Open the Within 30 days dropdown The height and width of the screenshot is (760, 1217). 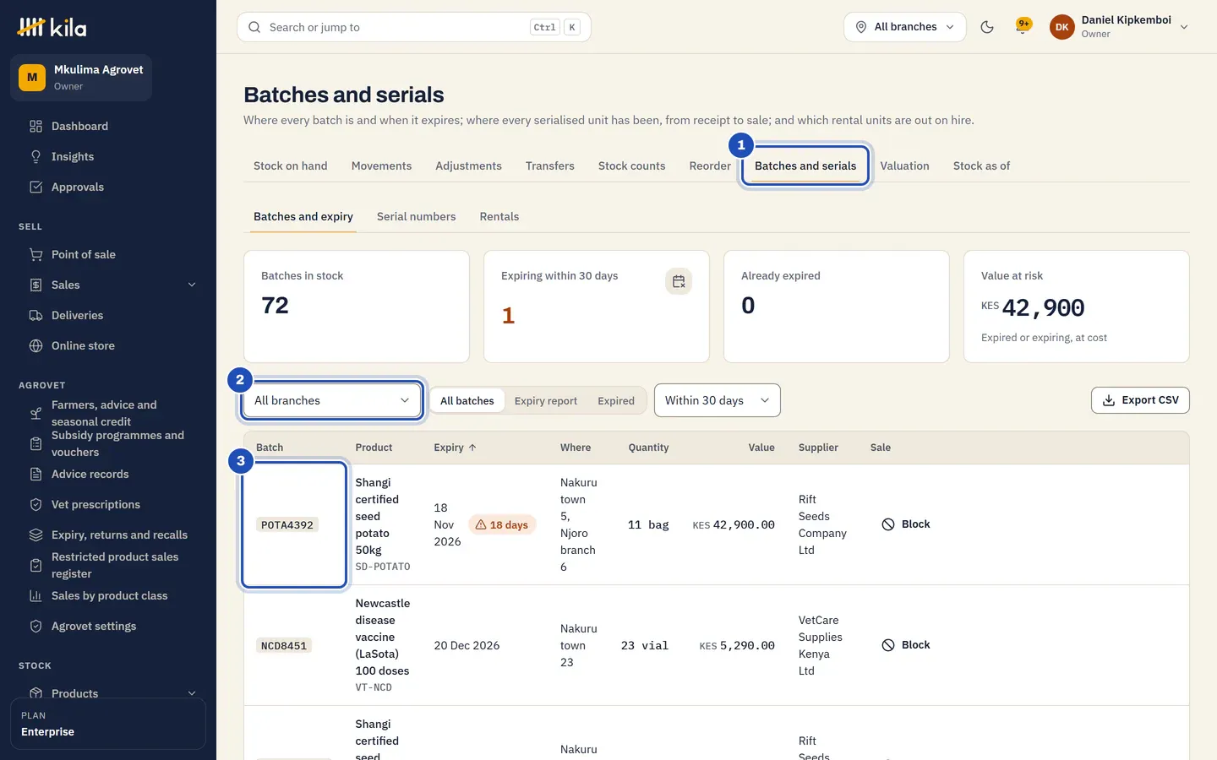click(x=718, y=400)
